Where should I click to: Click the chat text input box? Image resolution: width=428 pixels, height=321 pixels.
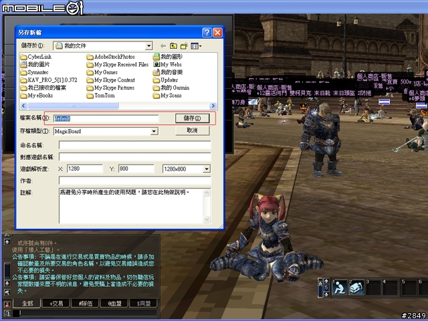85,313
